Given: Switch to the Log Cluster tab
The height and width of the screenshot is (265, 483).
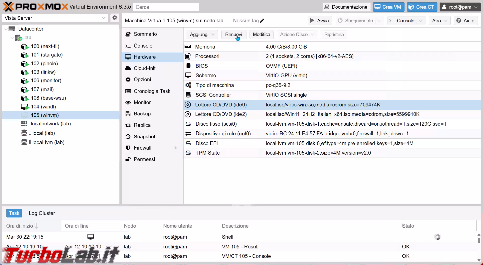Looking at the screenshot, I should pyautogui.click(x=42, y=213).
